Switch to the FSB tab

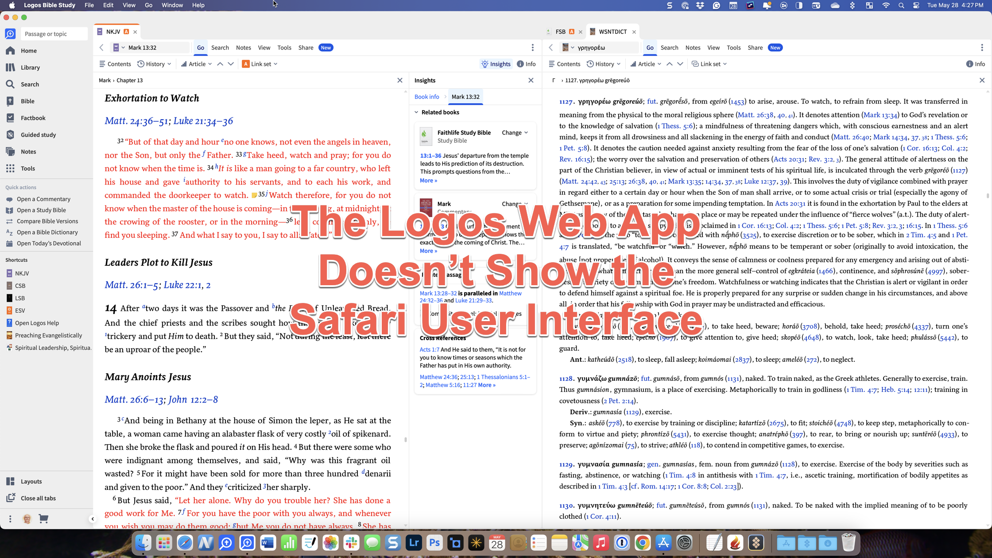(560, 31)
